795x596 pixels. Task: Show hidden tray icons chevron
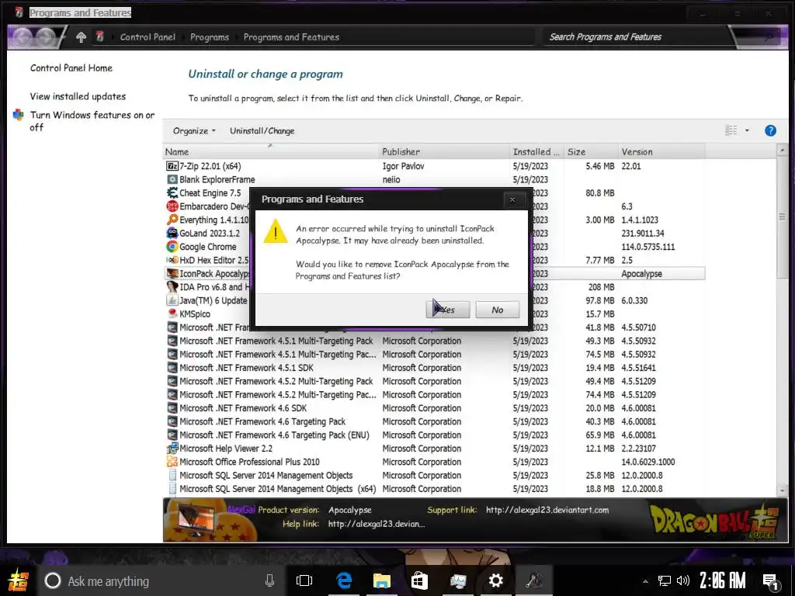[645, 581]
